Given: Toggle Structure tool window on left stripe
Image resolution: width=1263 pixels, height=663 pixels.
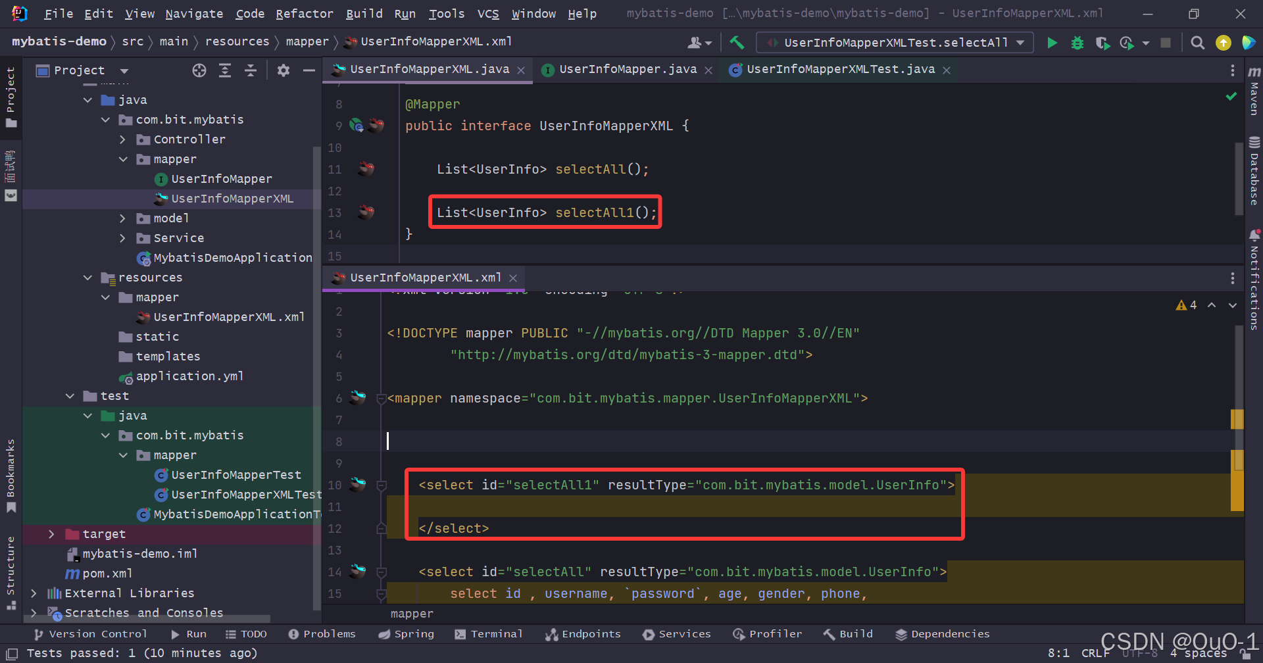Looking at the screenshot, I should click(x=11, y=572).
